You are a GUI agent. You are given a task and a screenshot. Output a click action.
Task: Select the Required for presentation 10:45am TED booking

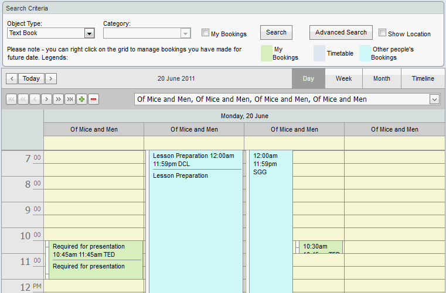(96, 260)
